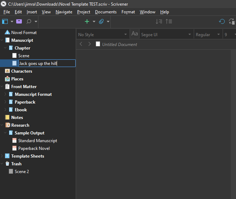
Task: Click the Compile/Sync icon at toolbar right
Action: 232,21
